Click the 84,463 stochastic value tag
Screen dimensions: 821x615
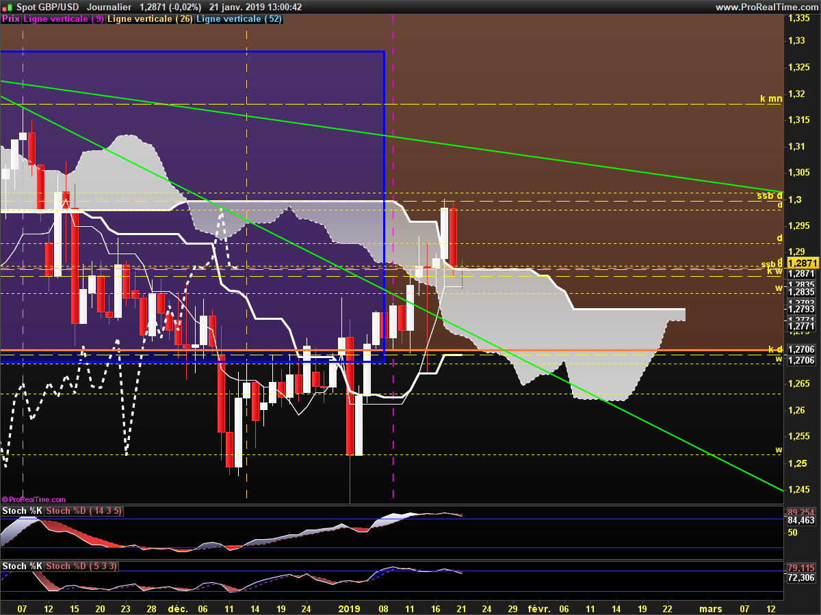(801, 521)
